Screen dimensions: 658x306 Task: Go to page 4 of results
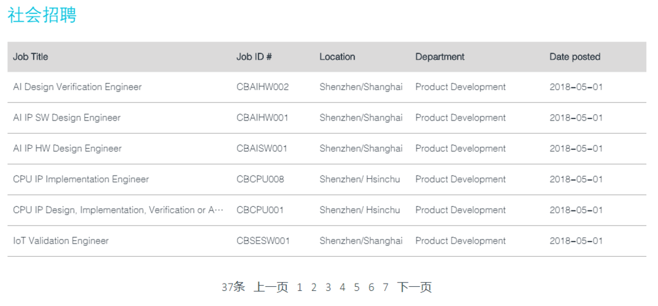tap(342, 288)
